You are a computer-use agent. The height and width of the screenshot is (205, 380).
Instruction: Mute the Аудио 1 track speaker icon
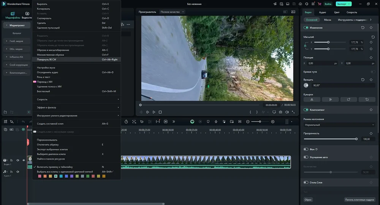17,172
